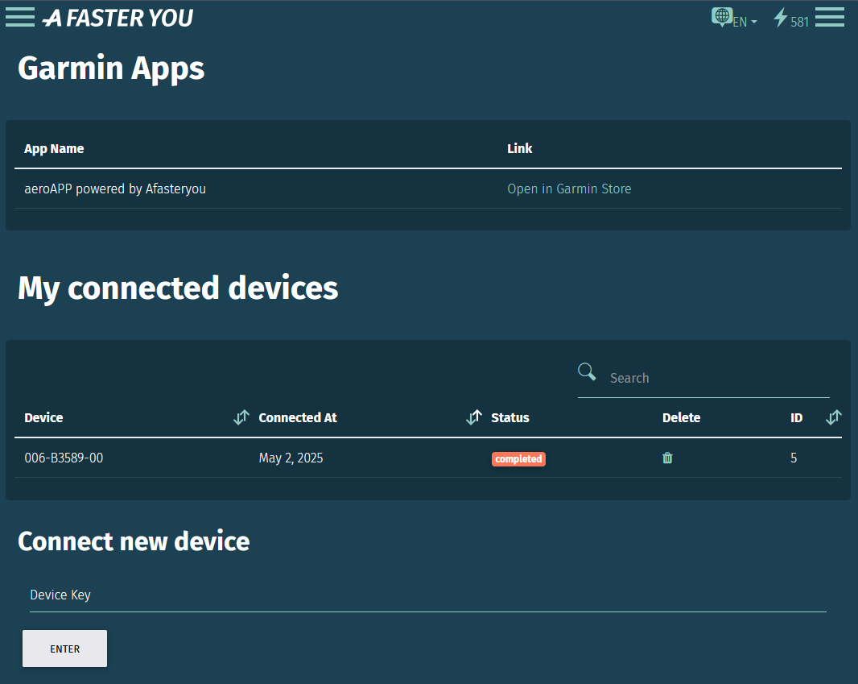858x684 pixels.
Task: Click the completed status badge
Action: (x=518, y=459)
